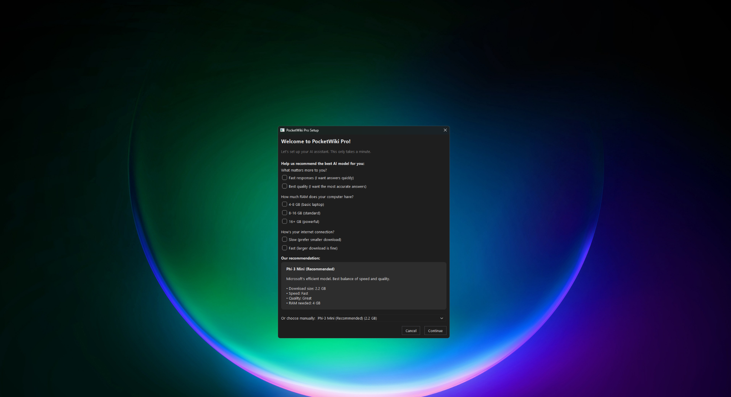Check 'Fast responses (I want answers quickly)'
This screenshot has height=397, width=731.
[284, 177]
